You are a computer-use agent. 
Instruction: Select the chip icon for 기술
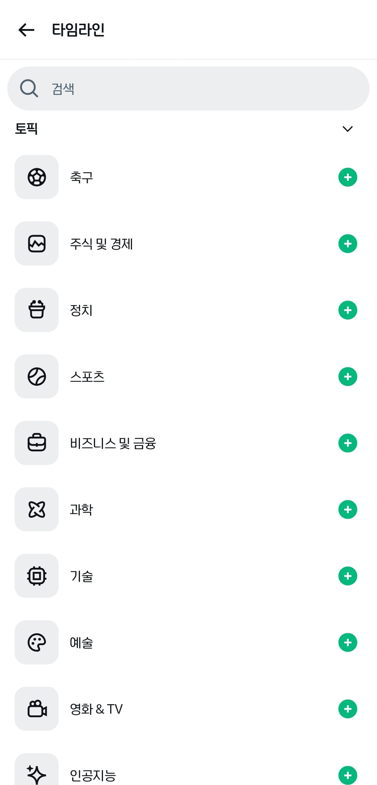[37, 576]
